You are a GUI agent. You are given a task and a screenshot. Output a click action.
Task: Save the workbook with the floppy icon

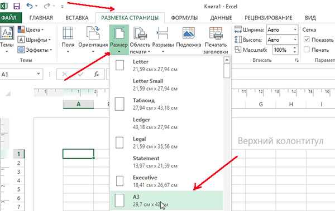17,6
